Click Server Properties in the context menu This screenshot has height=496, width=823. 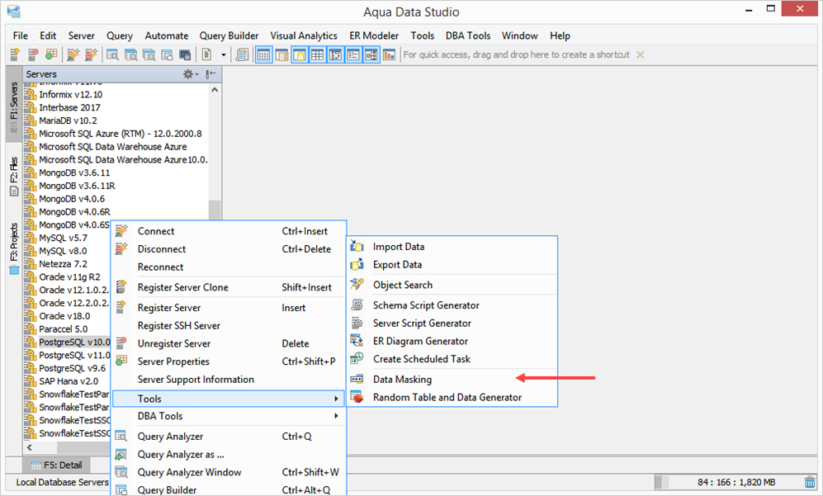tap(173, 361)
